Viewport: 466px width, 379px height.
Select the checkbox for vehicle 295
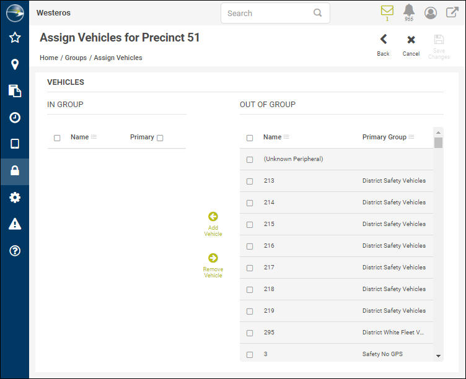click(250, 333)
